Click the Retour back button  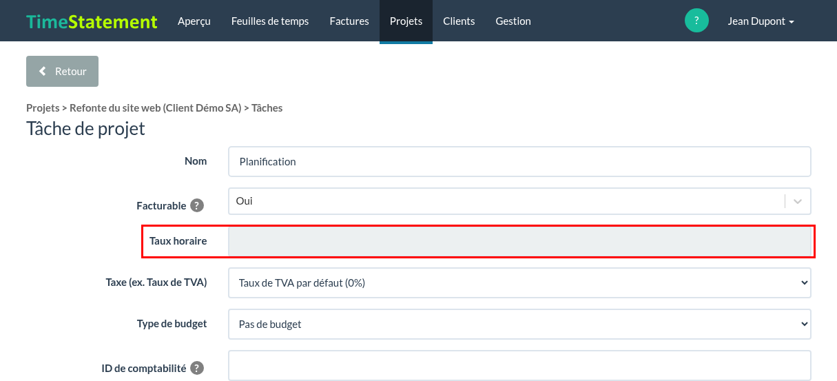coord(62,72)
